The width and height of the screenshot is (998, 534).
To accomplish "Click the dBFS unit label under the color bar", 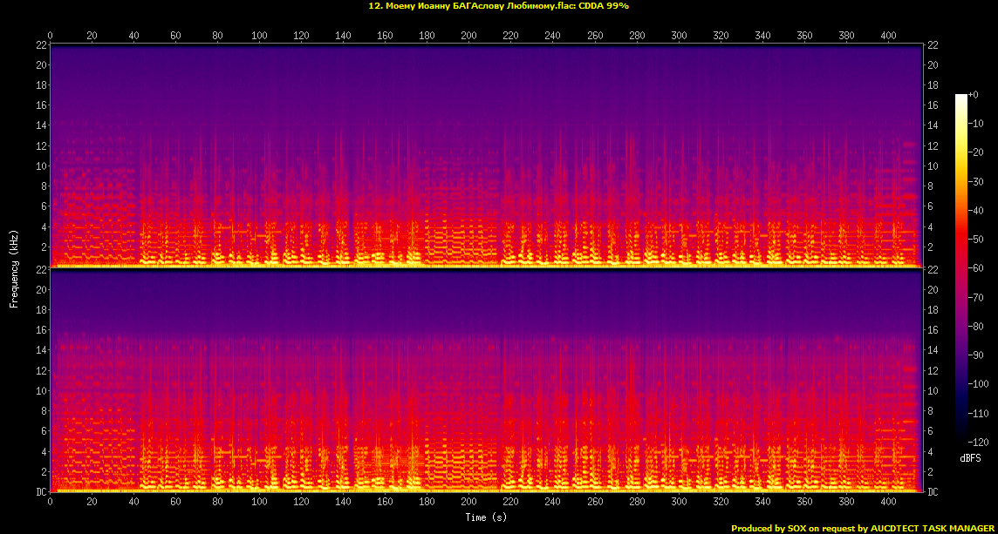I will (x=969, y=458).
